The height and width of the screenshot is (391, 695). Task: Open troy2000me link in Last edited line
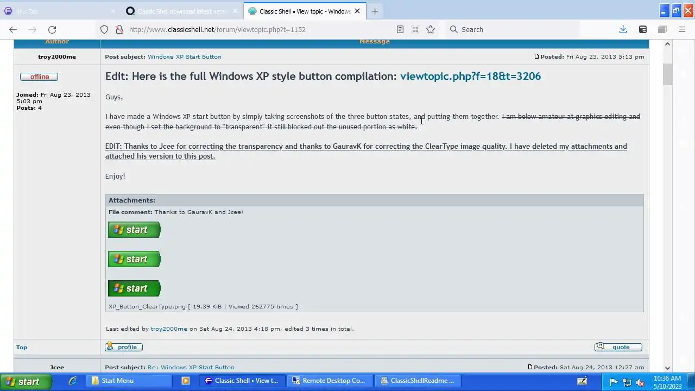[x=169, y=329]
